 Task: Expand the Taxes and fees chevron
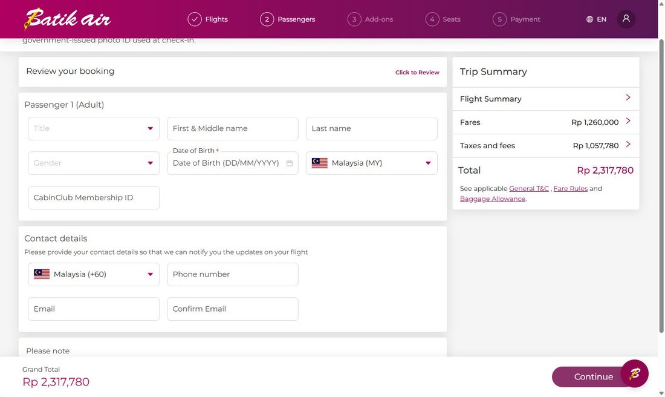tap(628, 145)
